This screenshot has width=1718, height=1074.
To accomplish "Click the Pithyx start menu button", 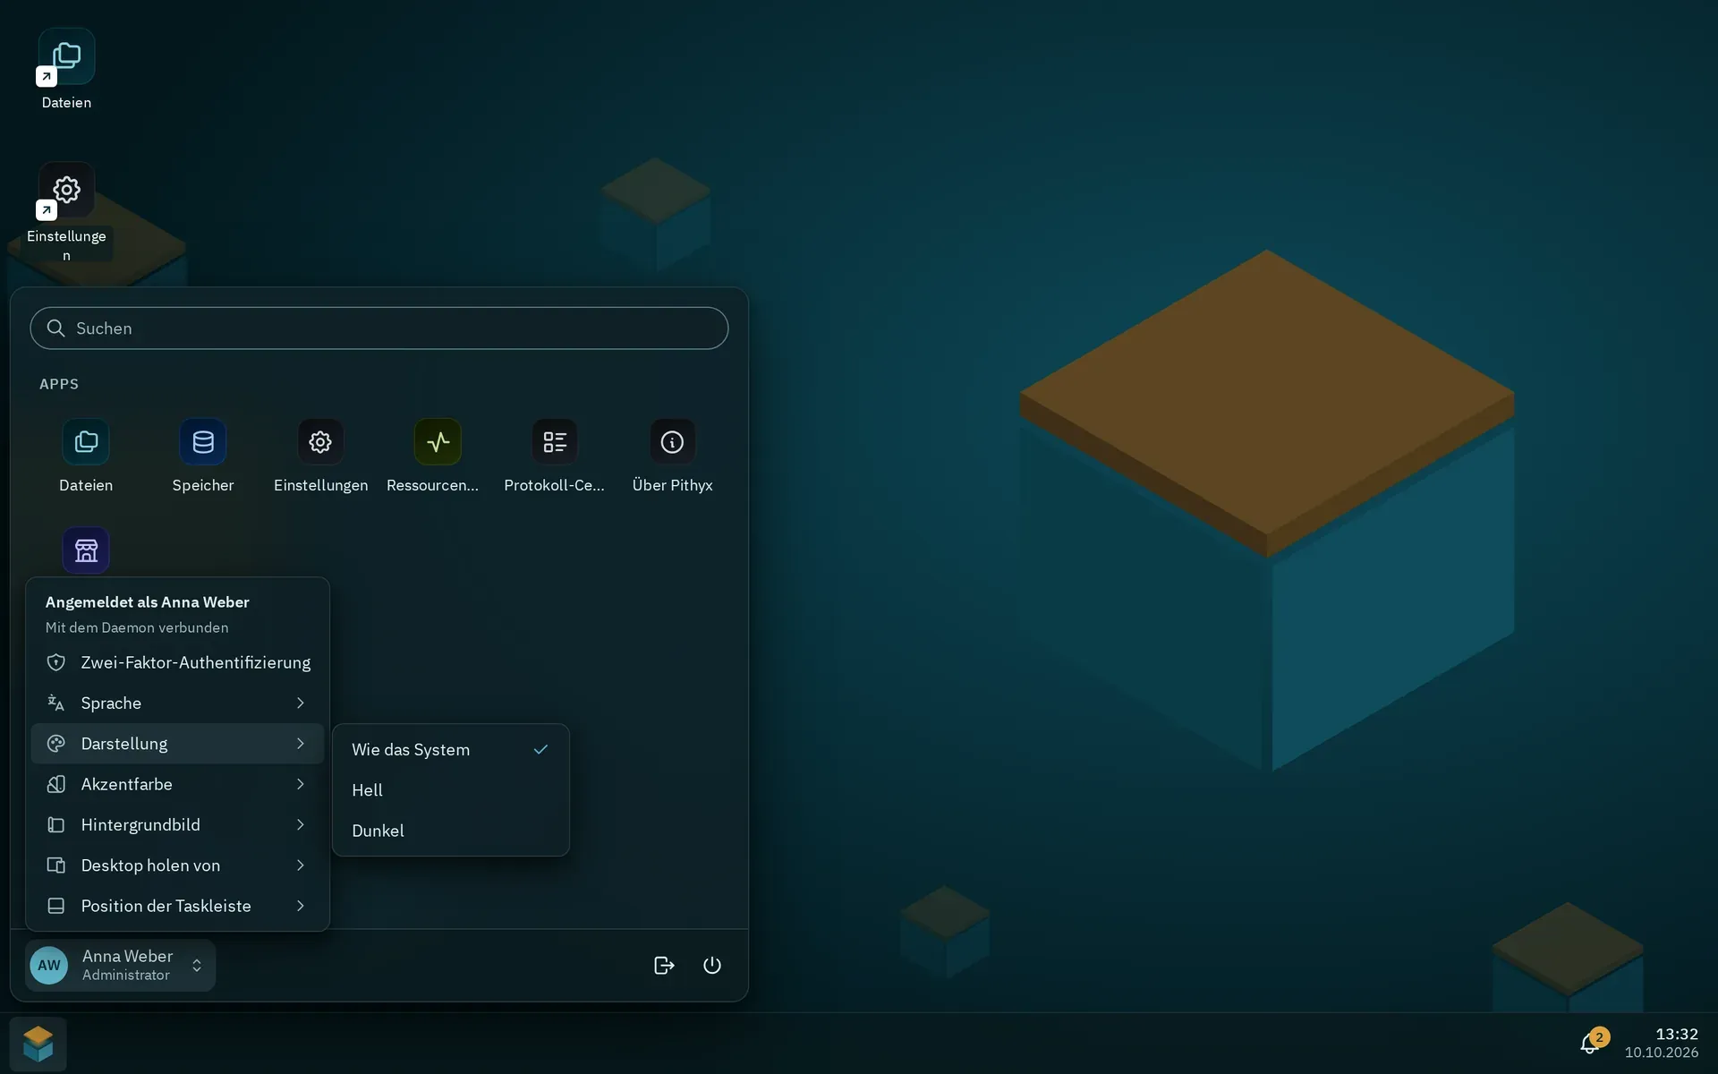I will tap(38, 1044).
